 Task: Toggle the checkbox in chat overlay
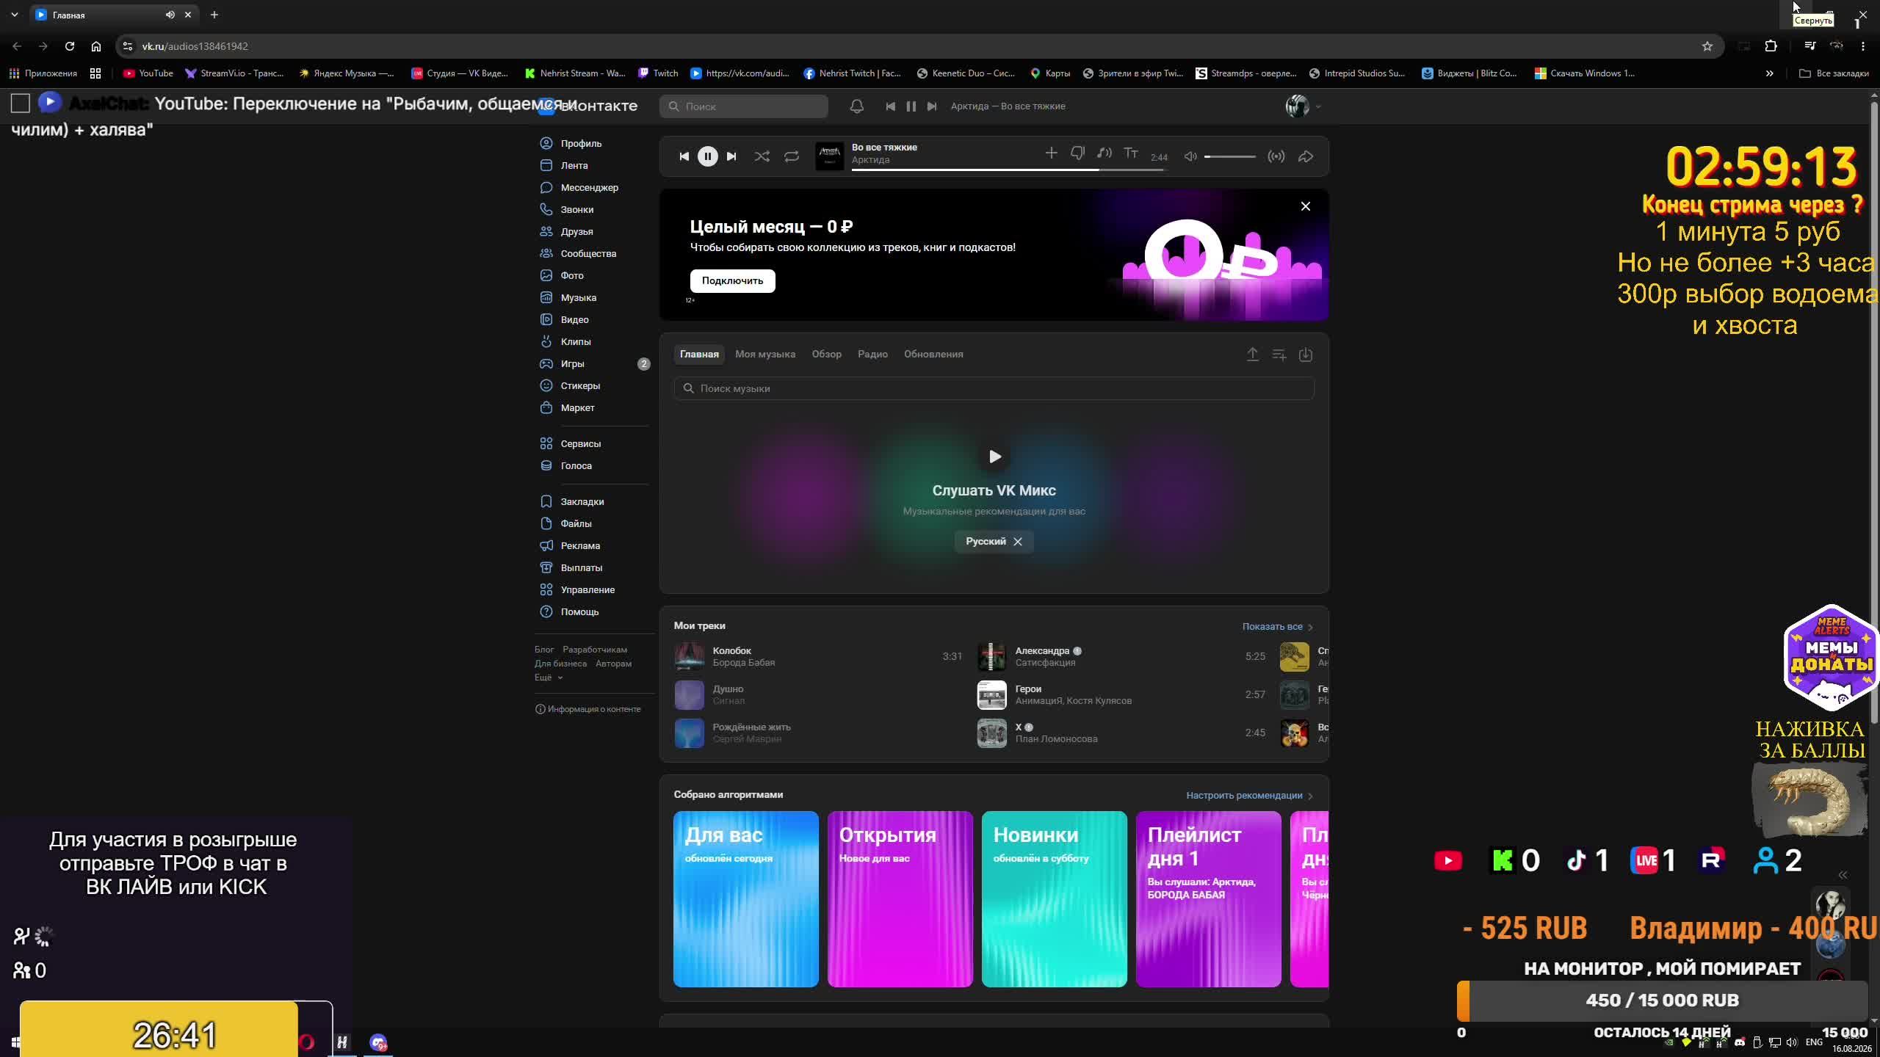tap(20, 103)
